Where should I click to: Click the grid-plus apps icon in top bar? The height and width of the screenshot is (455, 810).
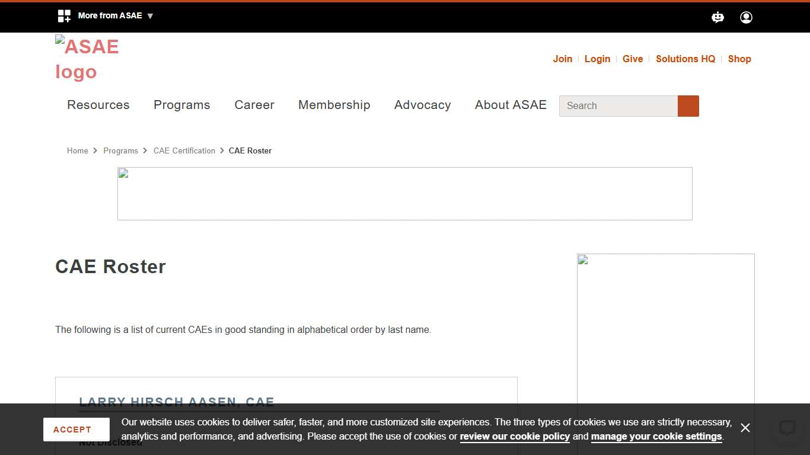[64, 16]
